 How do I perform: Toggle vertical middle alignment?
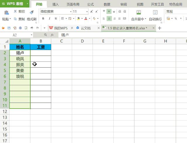tap(109, 11)
